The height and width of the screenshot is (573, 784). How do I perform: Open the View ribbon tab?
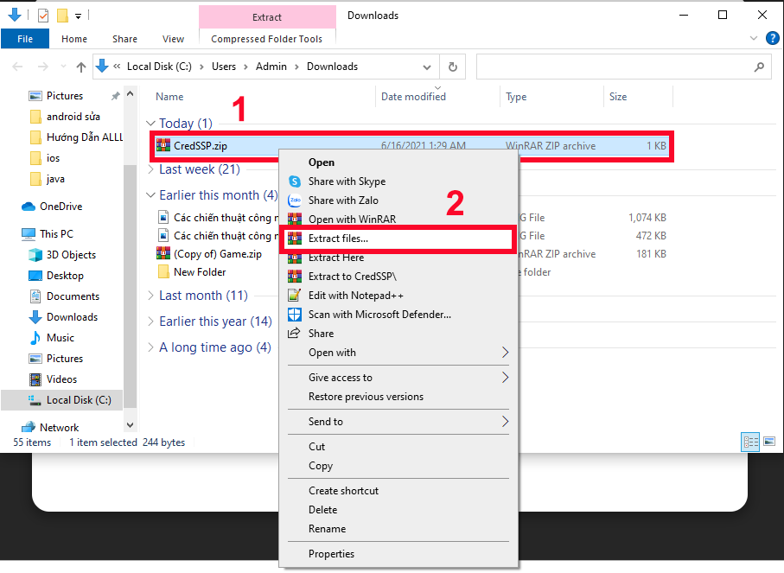[173, 39]
